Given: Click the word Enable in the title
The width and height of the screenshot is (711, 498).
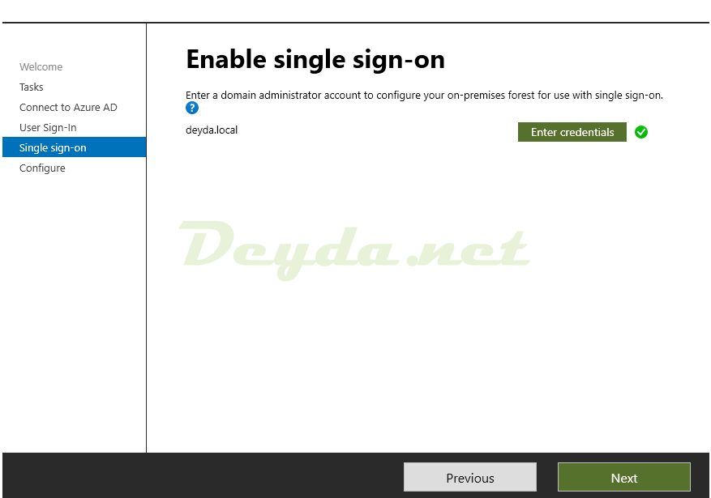Looking at the screenshot, I should (226, 60).
